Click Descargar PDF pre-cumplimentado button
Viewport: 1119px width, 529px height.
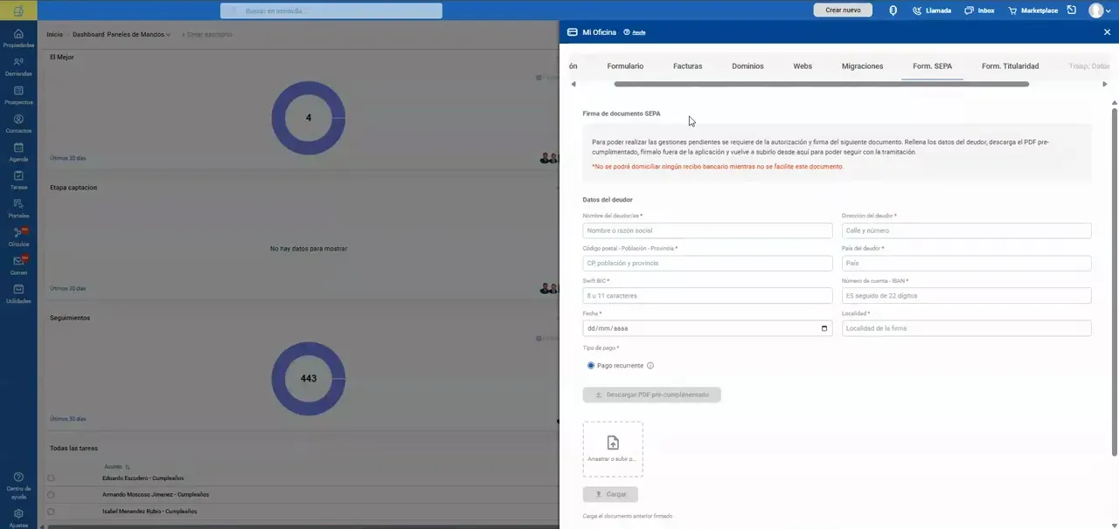[652, 395]
